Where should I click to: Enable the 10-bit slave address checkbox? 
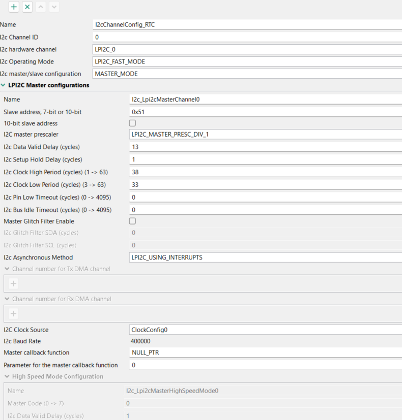[132, 122]
